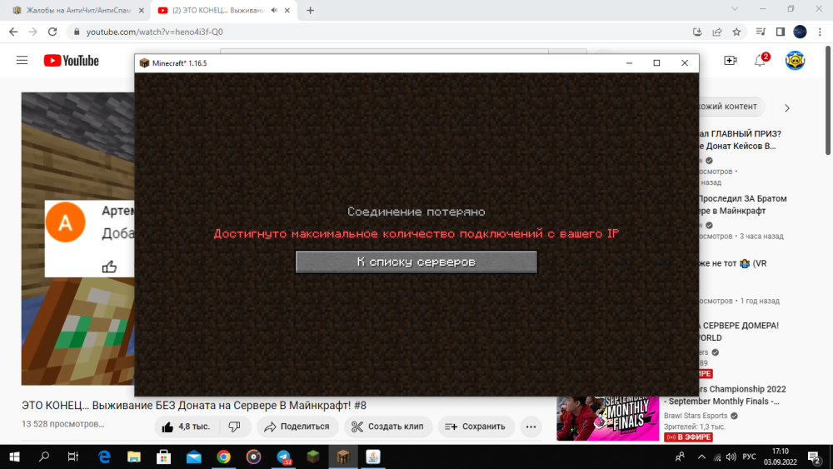View site info via padlock icon
This screenshot has height=469, width=833.
click(x=77, y=32)
